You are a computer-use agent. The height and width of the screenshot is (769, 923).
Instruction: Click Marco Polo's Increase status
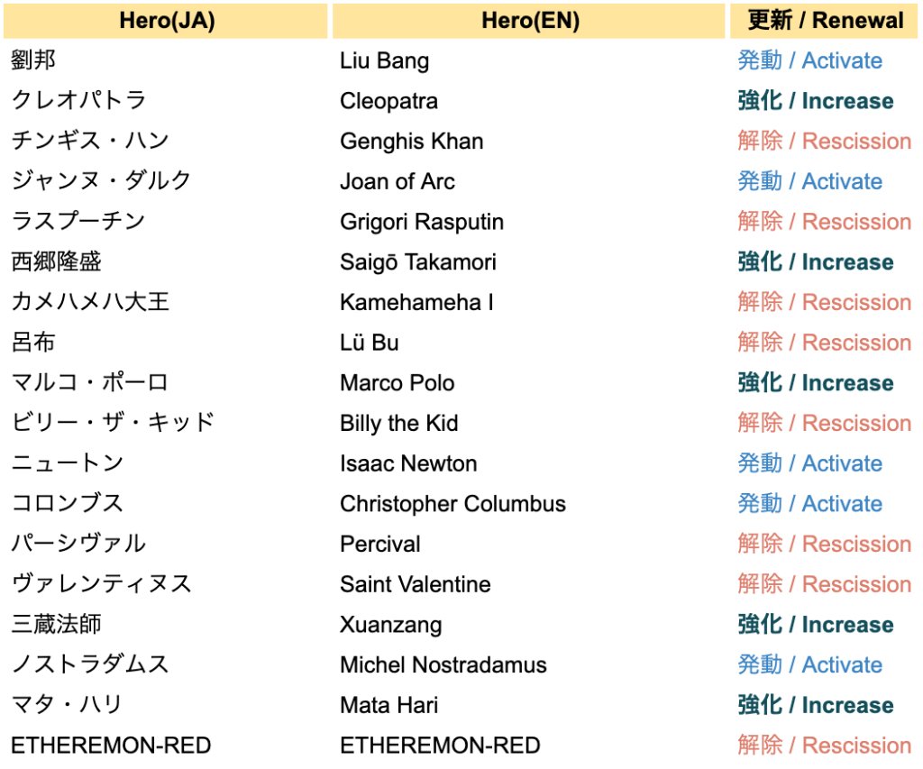815,383
